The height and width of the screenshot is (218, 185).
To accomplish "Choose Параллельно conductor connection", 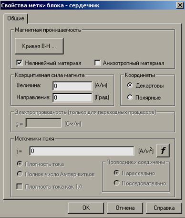I will point(116,173).
